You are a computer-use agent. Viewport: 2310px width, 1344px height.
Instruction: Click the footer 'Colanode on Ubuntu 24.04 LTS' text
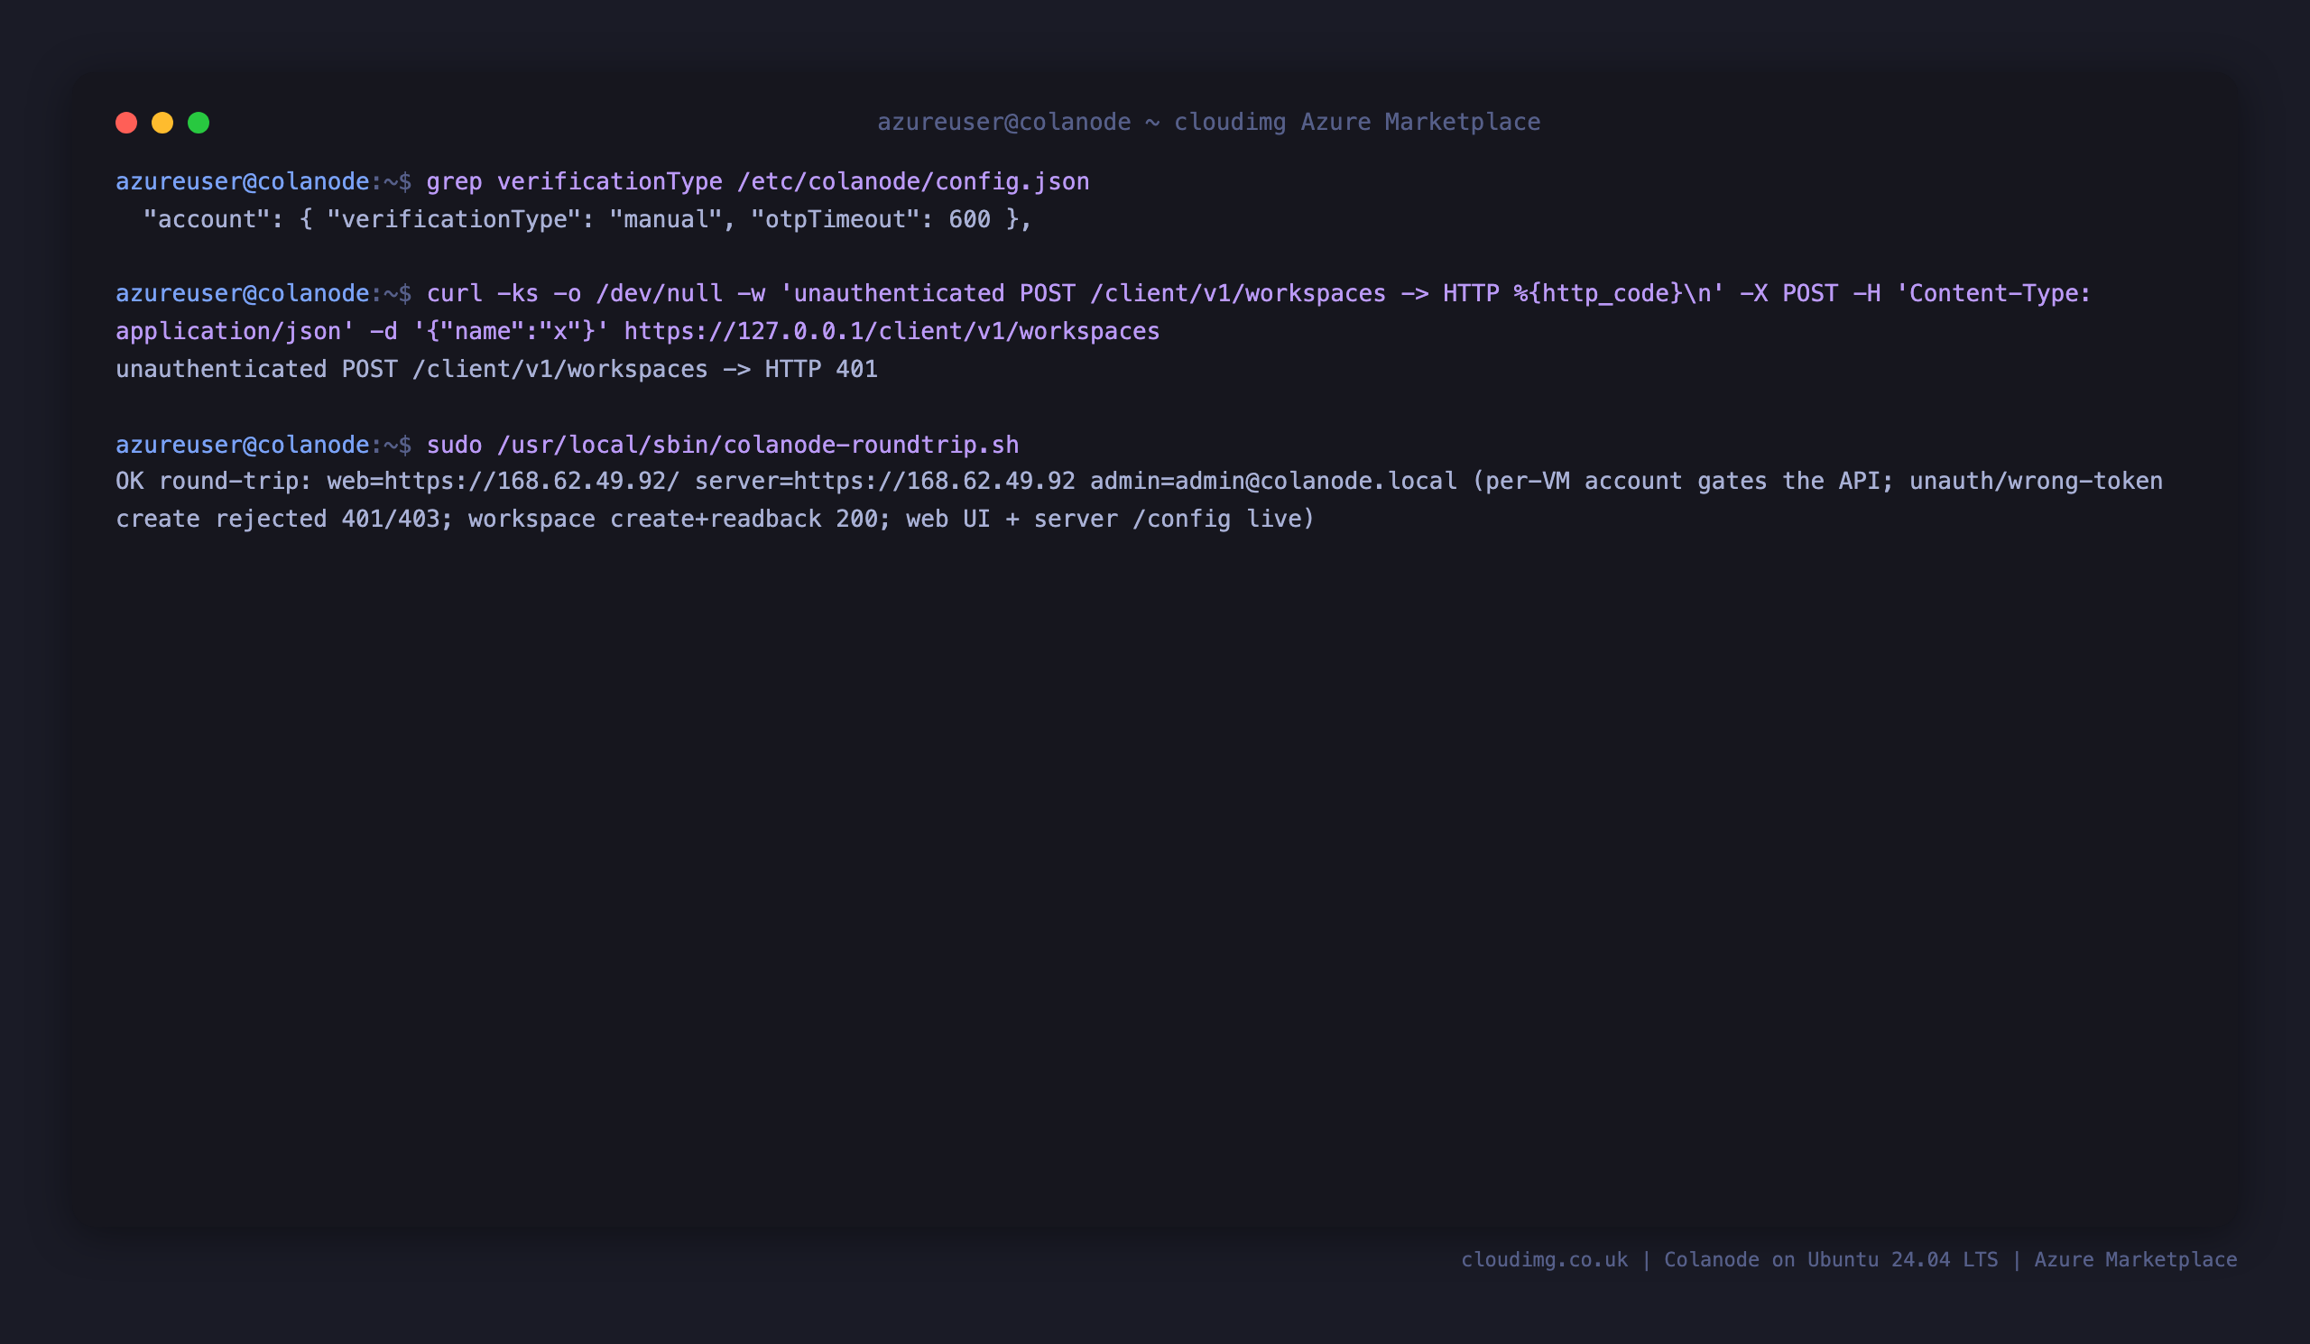1831,1260
